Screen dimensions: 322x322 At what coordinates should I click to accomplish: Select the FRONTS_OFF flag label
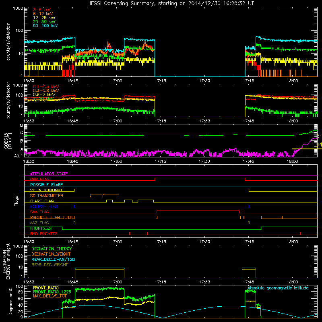pyautogui.click(x=42, y=228)
